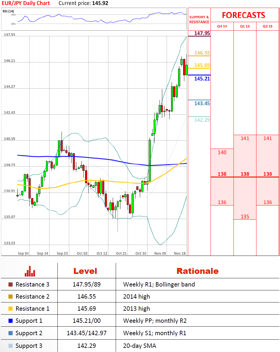The width and height of the screenshot is (280, 352).
Task: Click the red bar chart icon
Action: [x=30, y=271]
